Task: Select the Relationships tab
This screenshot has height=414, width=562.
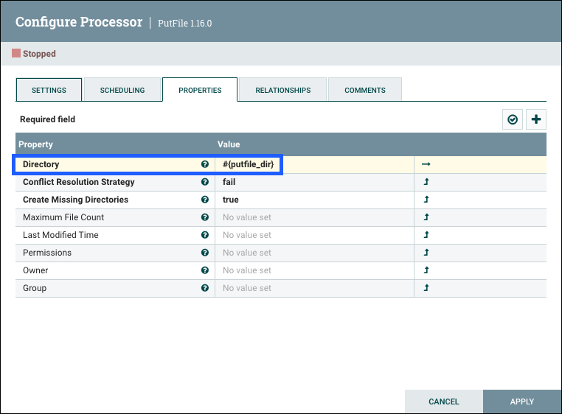Action: pos(282,90)
